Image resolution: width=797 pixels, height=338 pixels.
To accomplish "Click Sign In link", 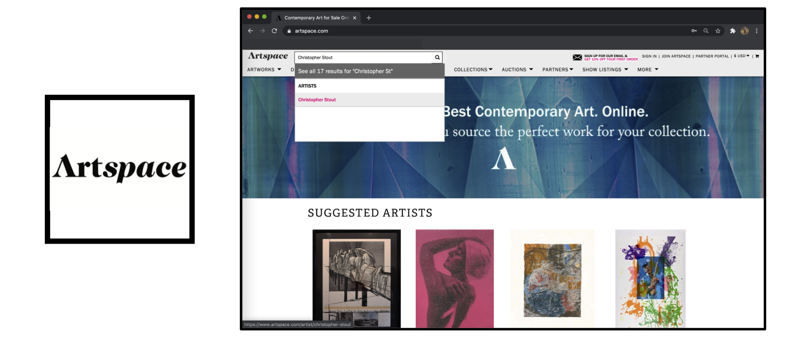I will (649, 56).
